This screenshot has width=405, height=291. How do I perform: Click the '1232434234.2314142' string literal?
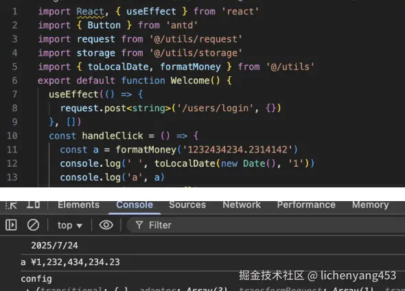click(238, 150)
